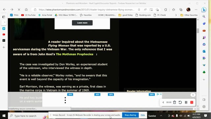Collapse the recorder control panel chevron
Screen dimensions: 211x119
(x=163, y=102)
